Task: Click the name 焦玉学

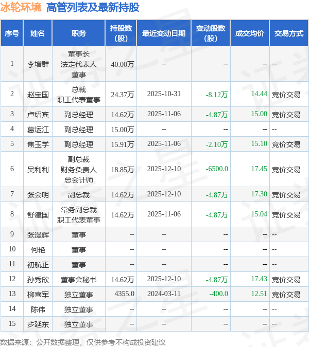Action: point(38,144)
